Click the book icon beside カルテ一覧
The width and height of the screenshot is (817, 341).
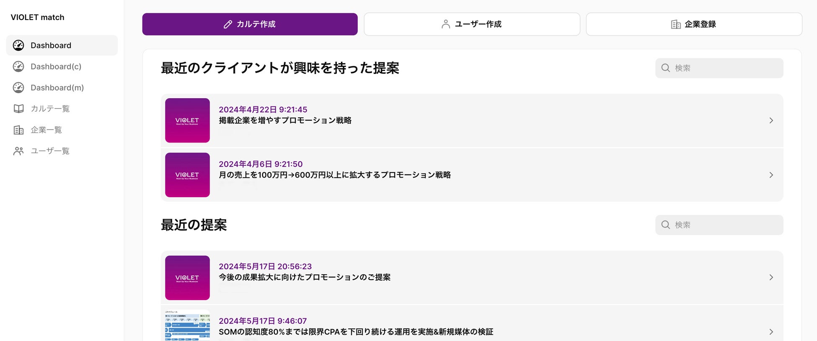coord(18,109)
